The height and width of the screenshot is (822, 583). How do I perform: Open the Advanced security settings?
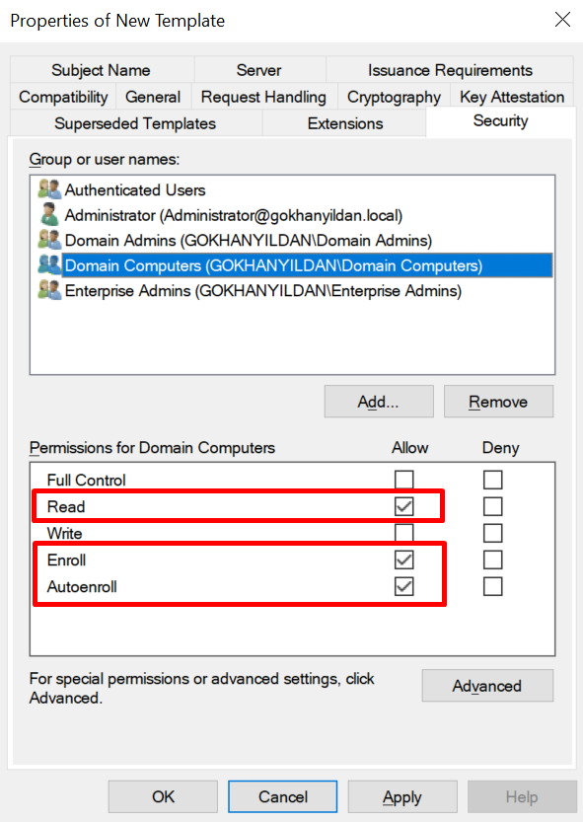click(x=487, y=686)
